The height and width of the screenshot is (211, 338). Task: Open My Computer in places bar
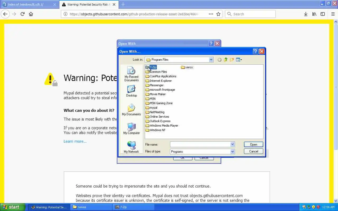tap(132, 129)
